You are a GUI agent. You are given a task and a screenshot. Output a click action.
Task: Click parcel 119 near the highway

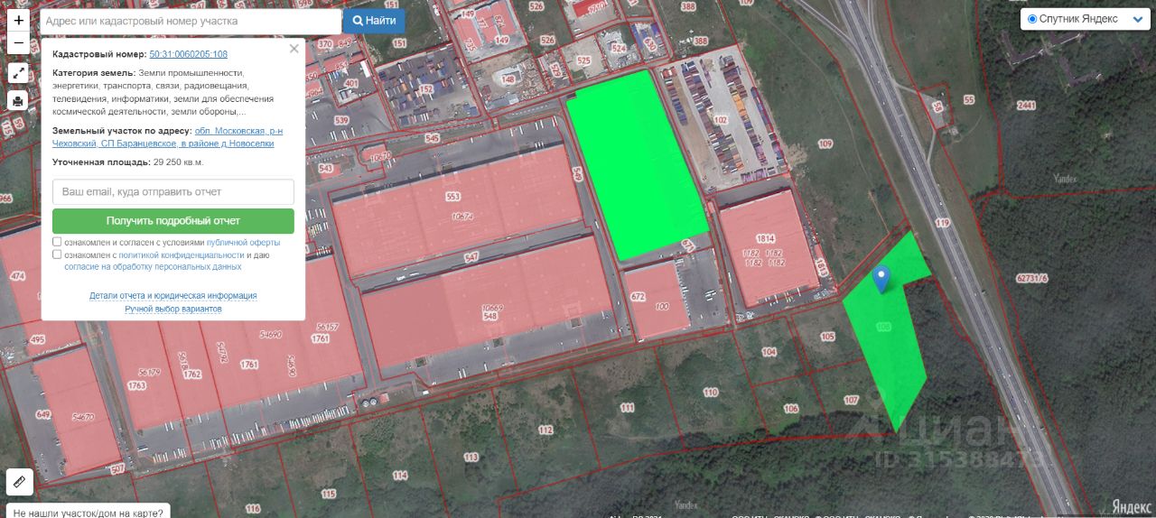943,222
